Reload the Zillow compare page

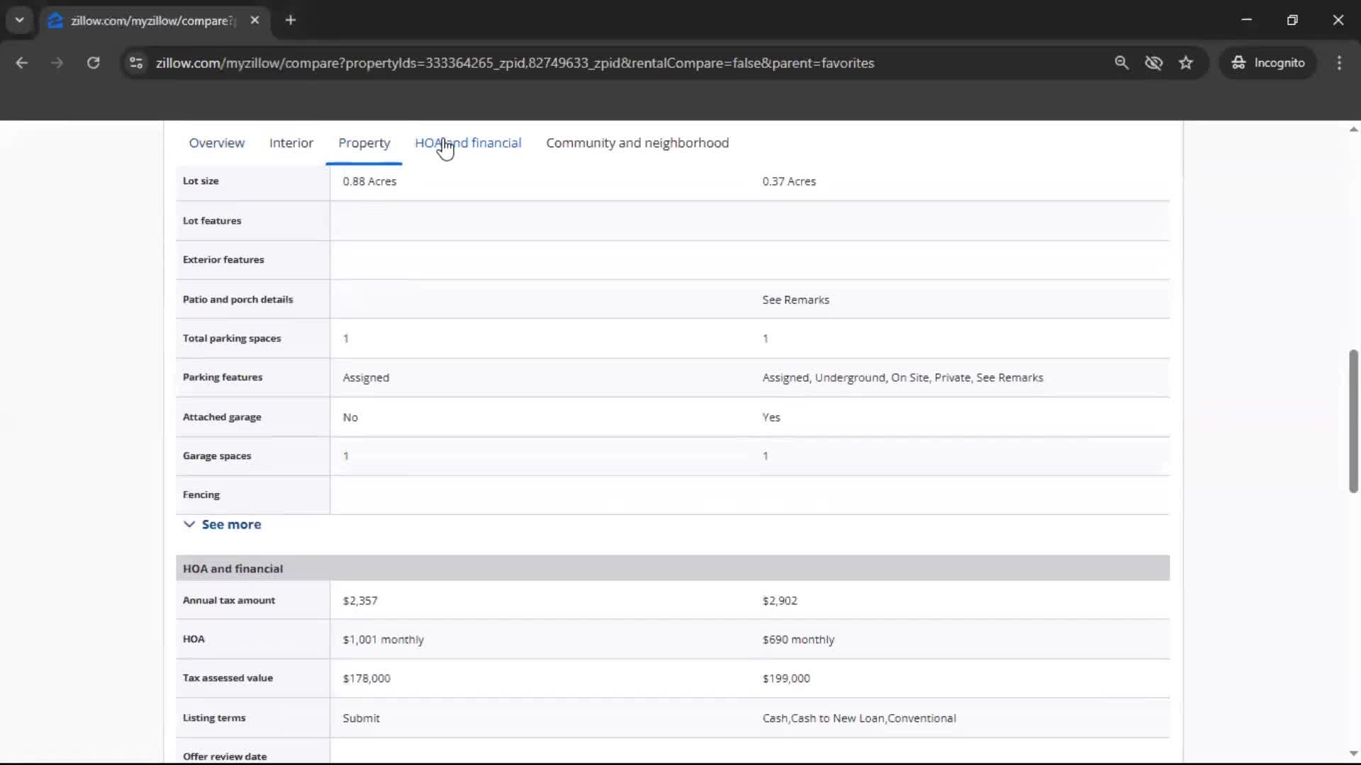(93, 63)
